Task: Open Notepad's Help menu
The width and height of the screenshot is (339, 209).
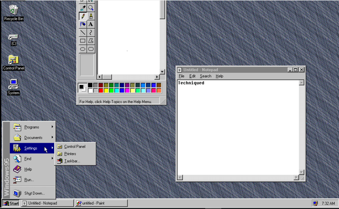Action: (219, 76)
